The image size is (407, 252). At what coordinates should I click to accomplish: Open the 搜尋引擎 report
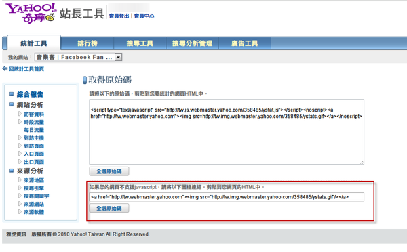click(34, 188)
